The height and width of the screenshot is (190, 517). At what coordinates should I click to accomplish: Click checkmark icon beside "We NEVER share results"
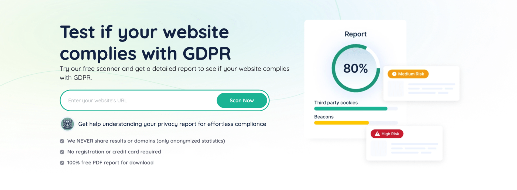point(62,141)
